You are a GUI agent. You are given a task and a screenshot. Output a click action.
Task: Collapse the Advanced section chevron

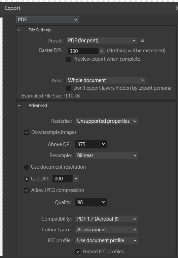point(19,106)
